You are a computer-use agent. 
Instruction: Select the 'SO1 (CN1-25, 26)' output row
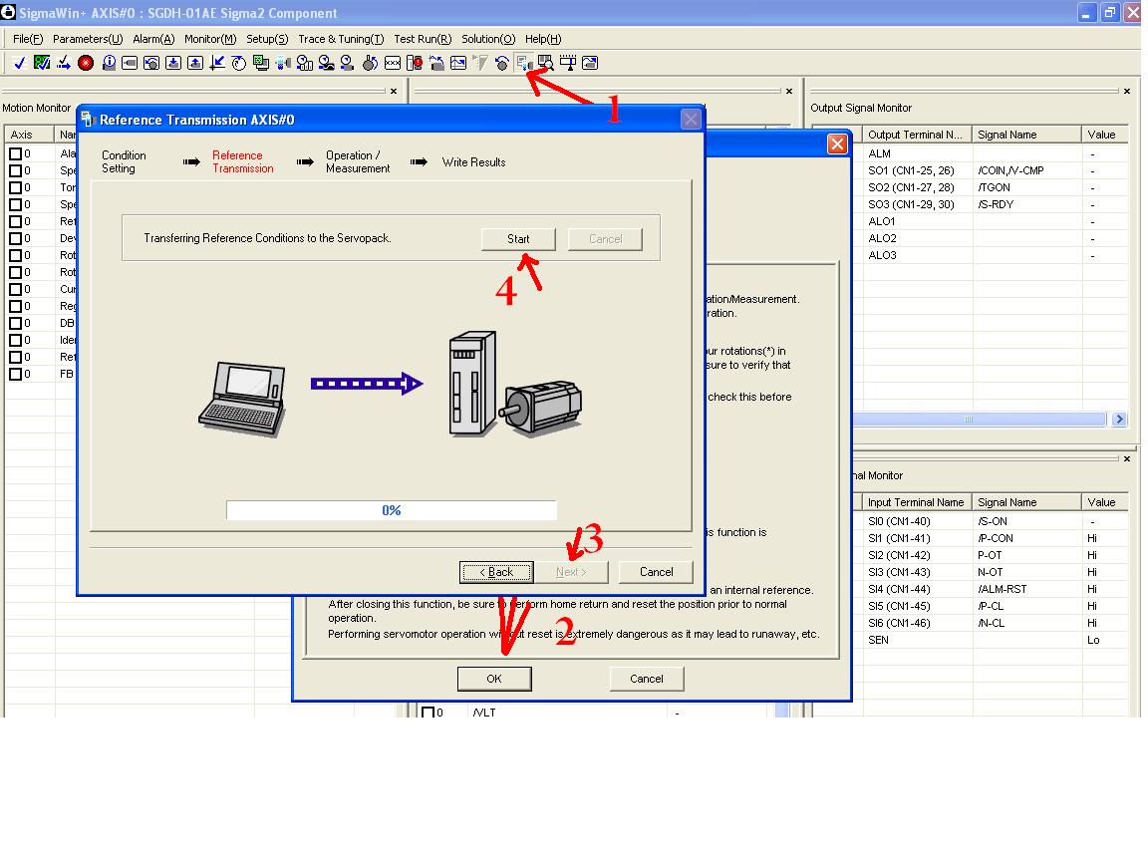[912, 170]
